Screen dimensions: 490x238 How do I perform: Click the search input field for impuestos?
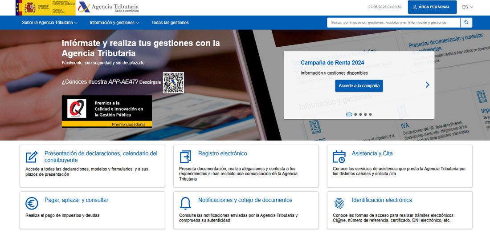(x=393, y=23)
